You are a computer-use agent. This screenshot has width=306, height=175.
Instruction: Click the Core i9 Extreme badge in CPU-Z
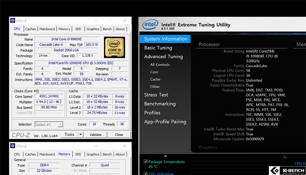point(115,47)
